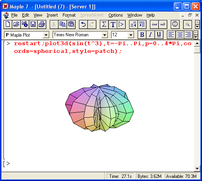This screenshot has height=181, width=202.
Task: Print the worksheet with printer icon
Action: [42, 24]
